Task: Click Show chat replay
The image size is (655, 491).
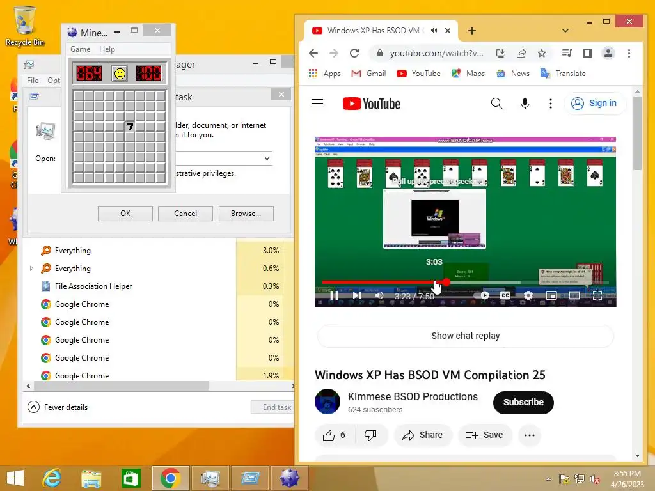Action: pos(466,336)
